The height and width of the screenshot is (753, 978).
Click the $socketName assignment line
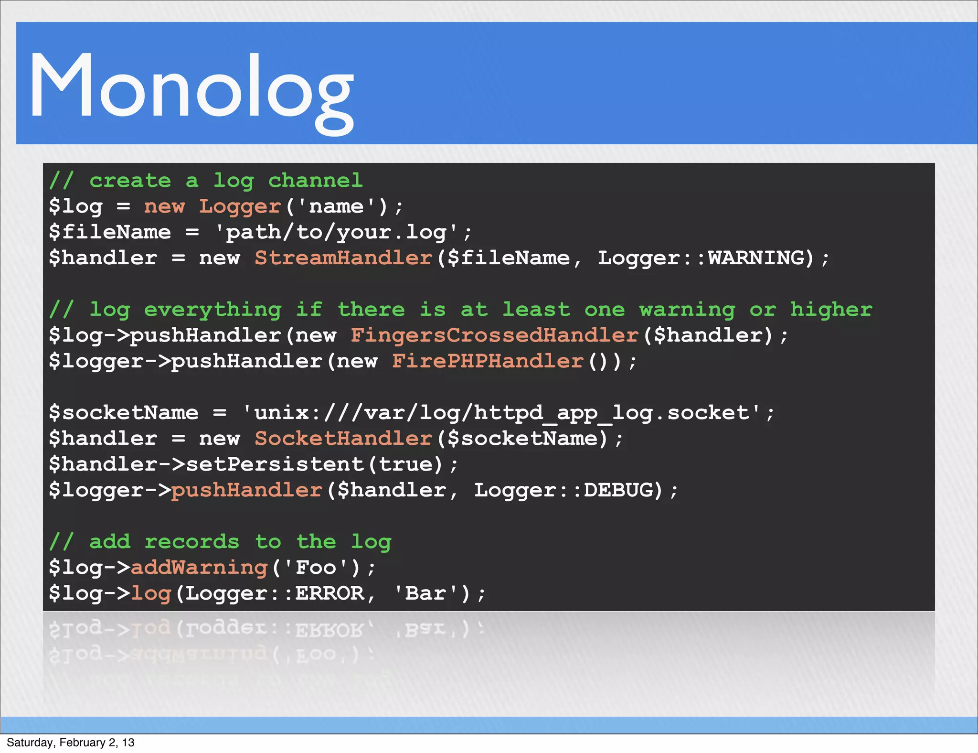click(x=412, y=413)
